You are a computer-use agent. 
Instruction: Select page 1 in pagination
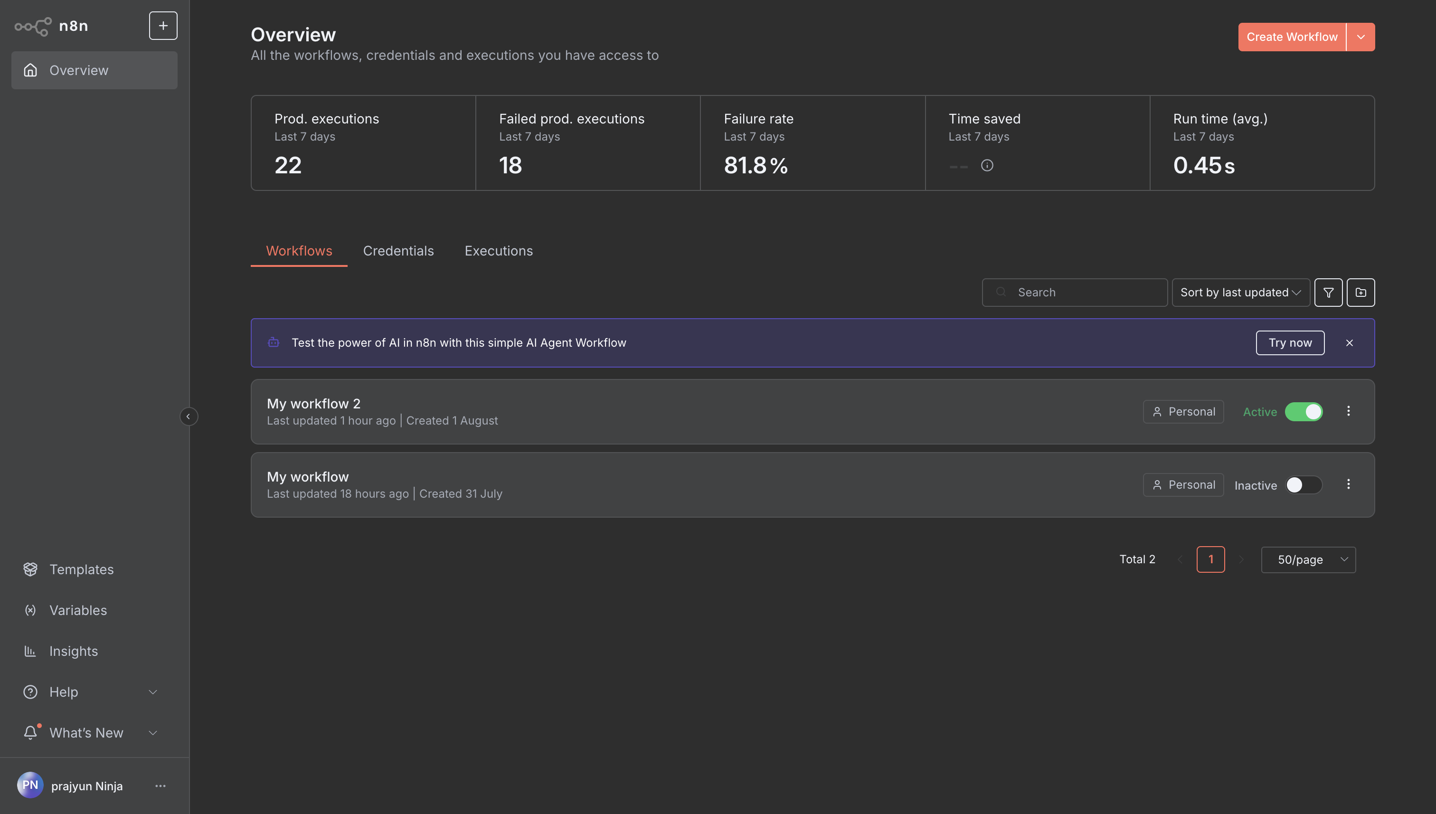(x=1211, y=559)
